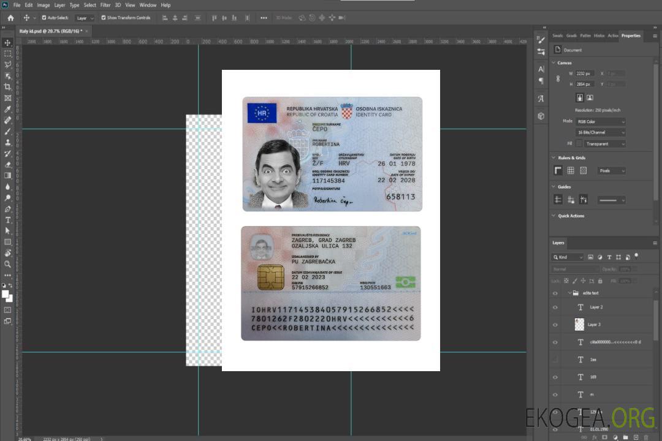Select the Zoom tool
This screenshot has width=662, height=441.
(7, 264)
